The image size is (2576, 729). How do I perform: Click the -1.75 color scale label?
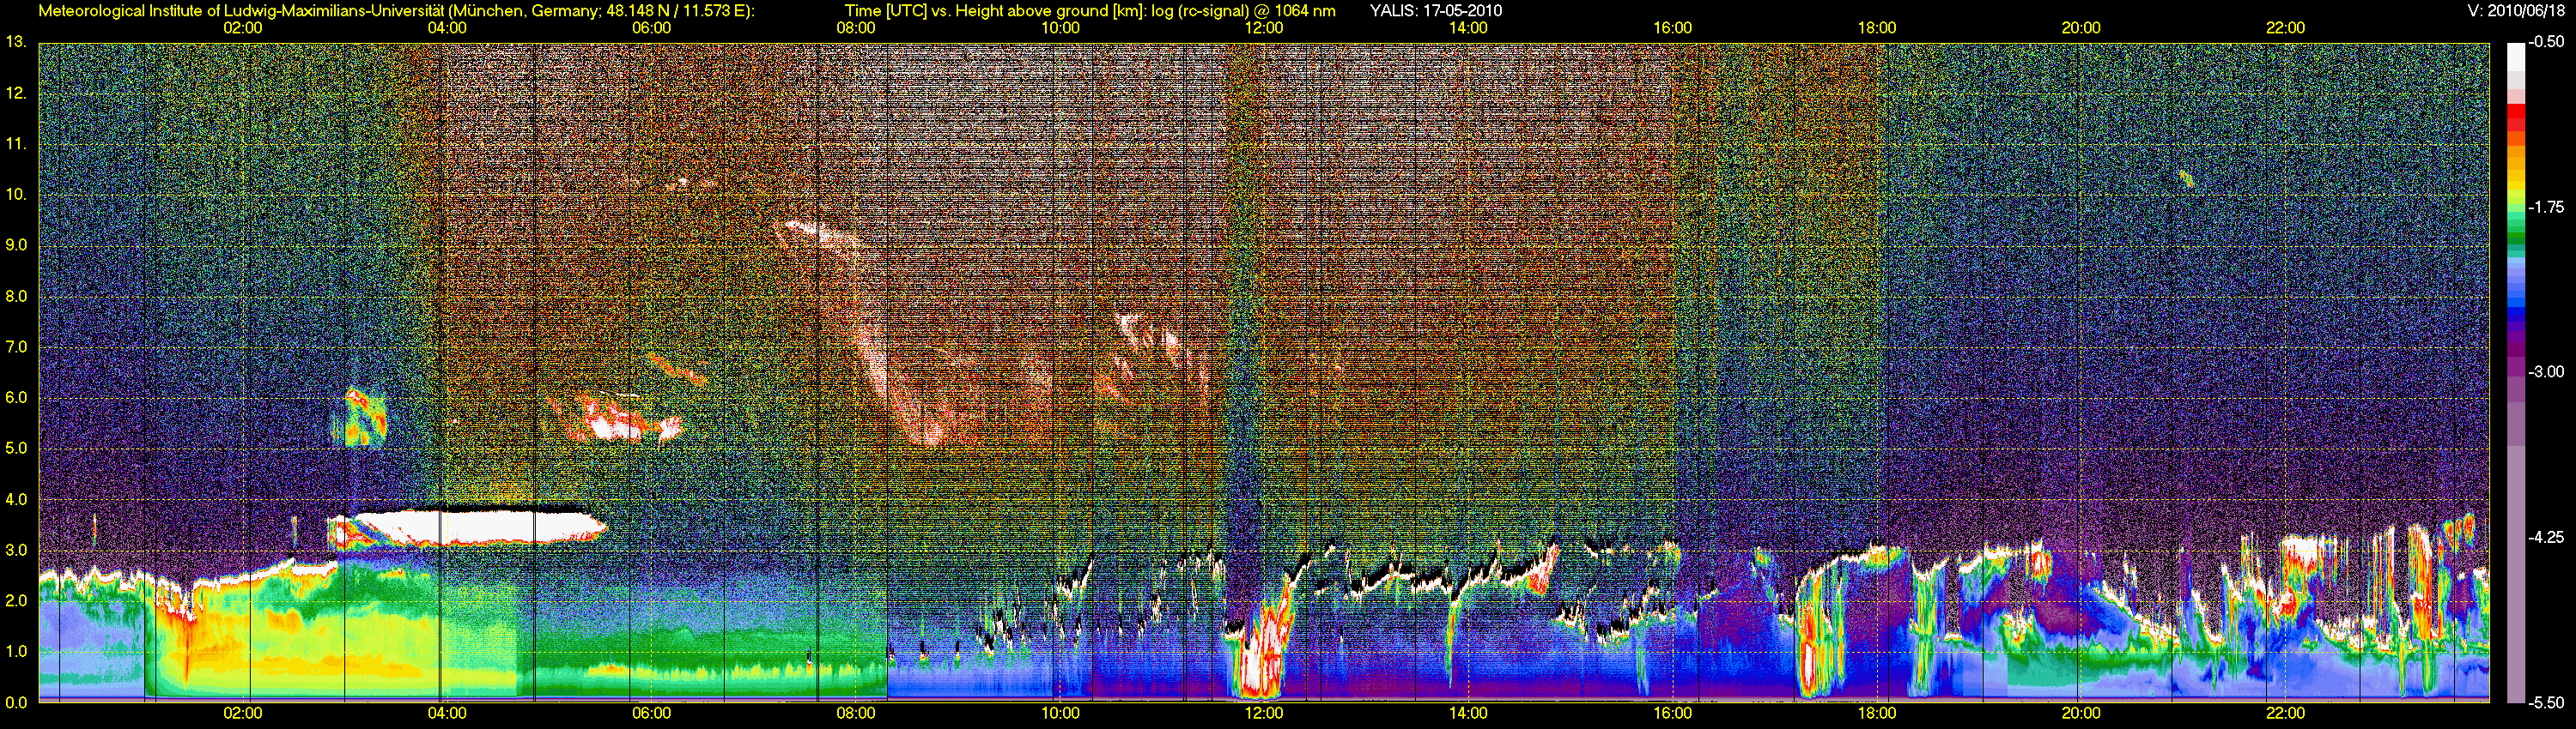[2545, 208]
